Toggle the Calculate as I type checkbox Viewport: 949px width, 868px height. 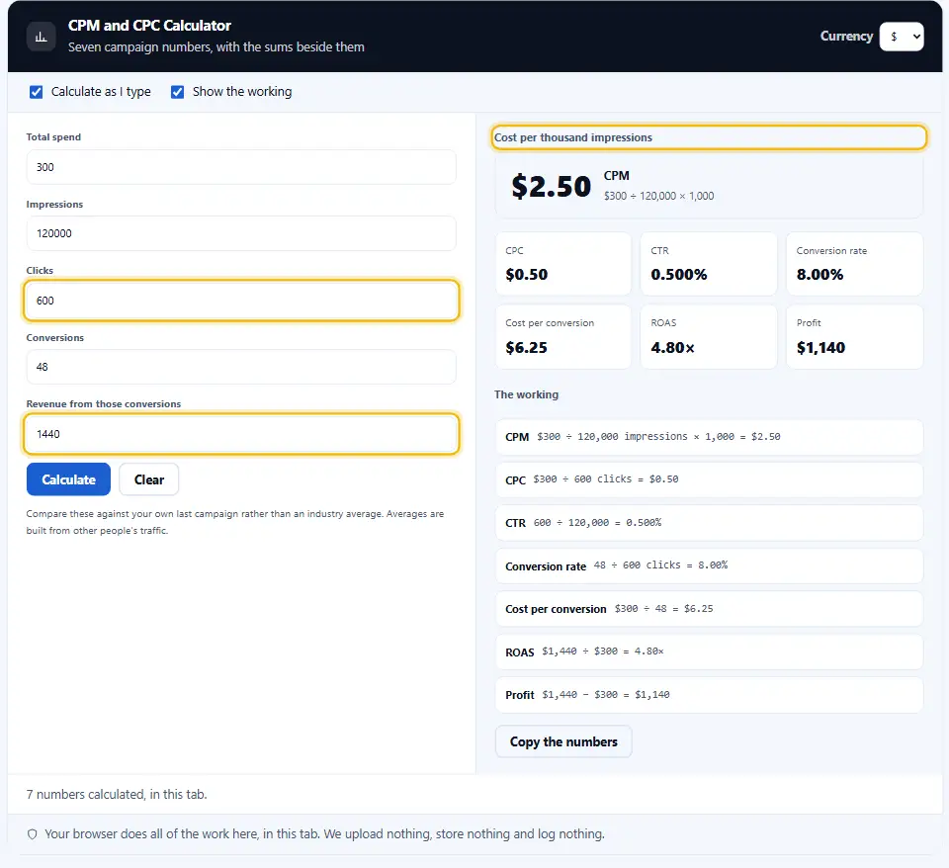pos(37,92)
